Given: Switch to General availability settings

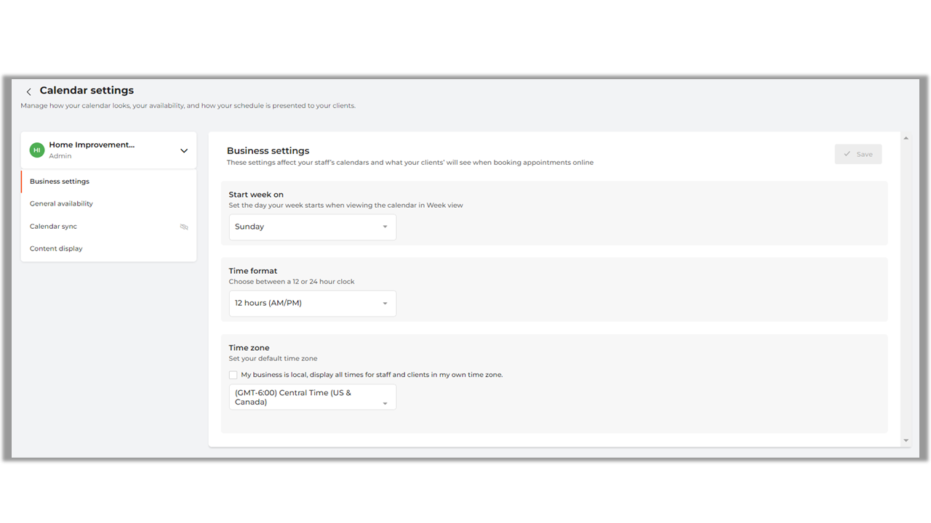Looking at the screenshot, I should pyautogui.click(x=61, y=203).
